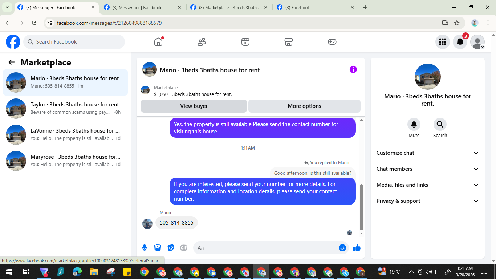Open Maryrose conversation in chat list
This screenshot has width=496, height=279.
(x=65, y=161)
